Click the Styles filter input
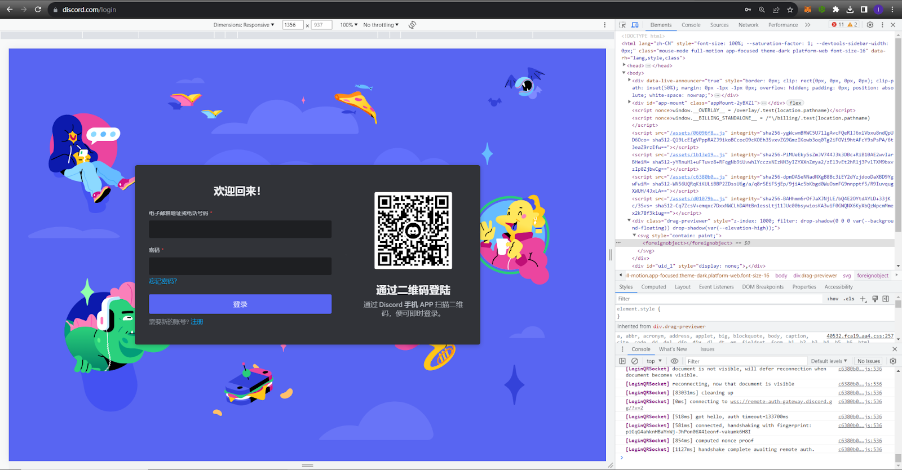Screen dimensions: 902x470 (719, 299)
